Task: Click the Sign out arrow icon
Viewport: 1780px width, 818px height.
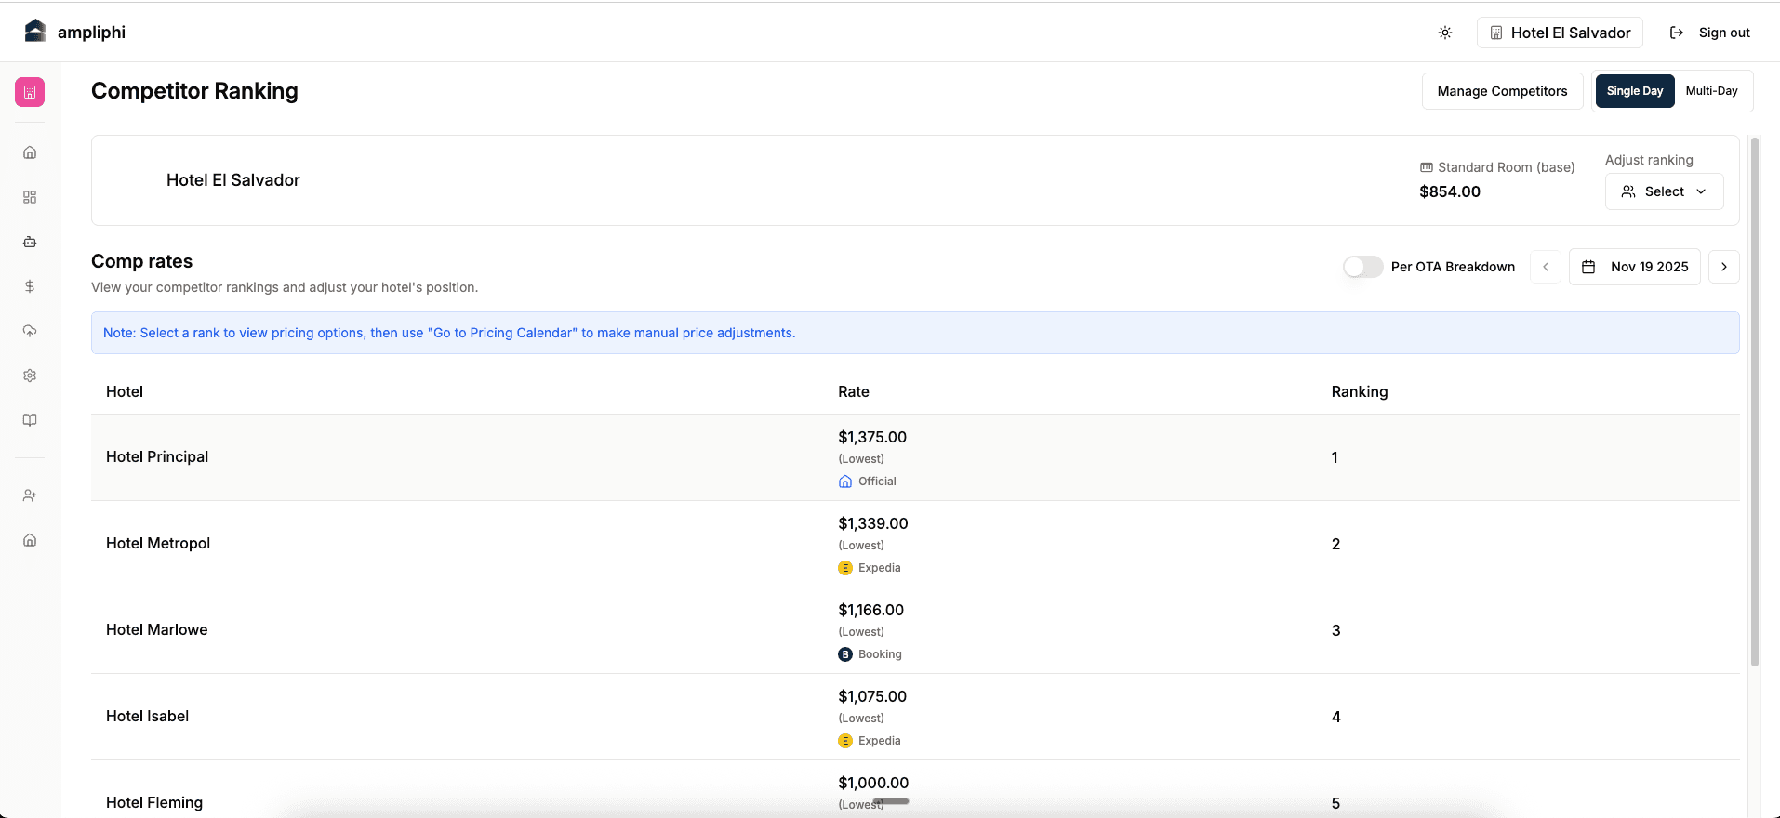Action: [1677, 33]
